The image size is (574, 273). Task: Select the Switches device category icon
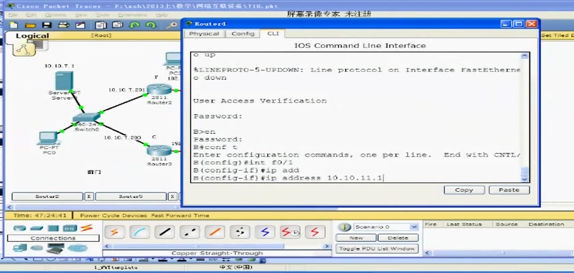coord(37,228)
